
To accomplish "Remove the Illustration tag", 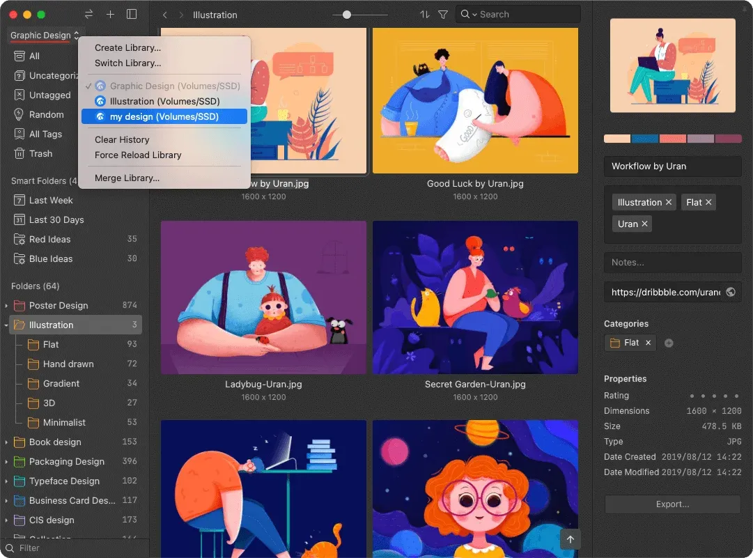I will [x=669, y=202].
